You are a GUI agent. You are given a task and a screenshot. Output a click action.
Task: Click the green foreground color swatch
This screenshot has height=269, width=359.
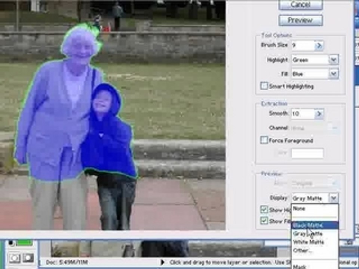pyautogui.click(x=24, y=242)
